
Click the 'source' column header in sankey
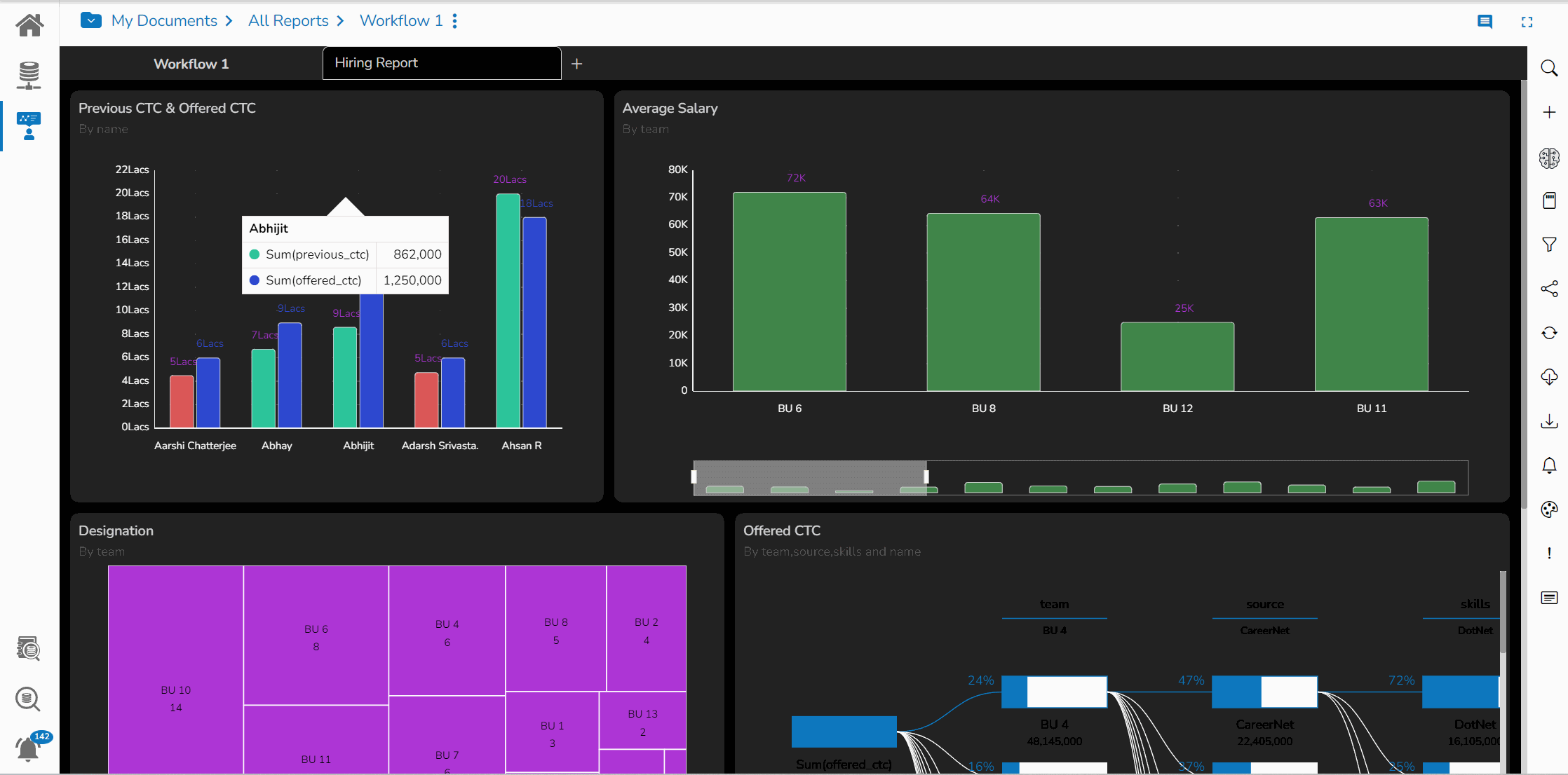click(1265, 604)
